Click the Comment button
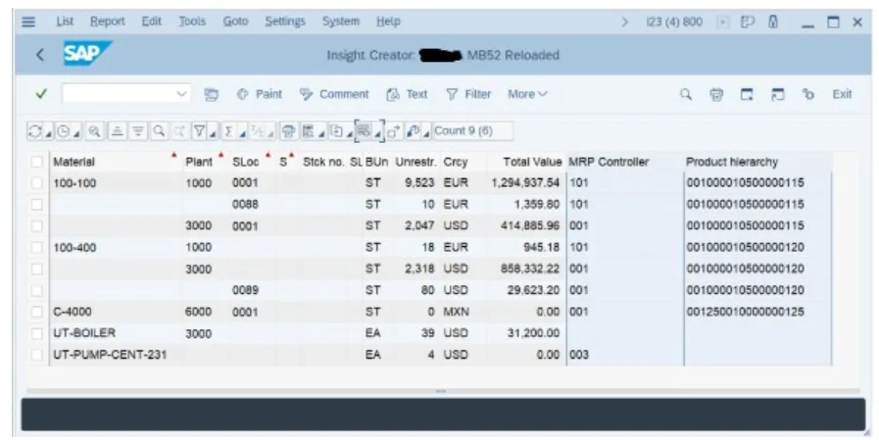 pos(334,94)
